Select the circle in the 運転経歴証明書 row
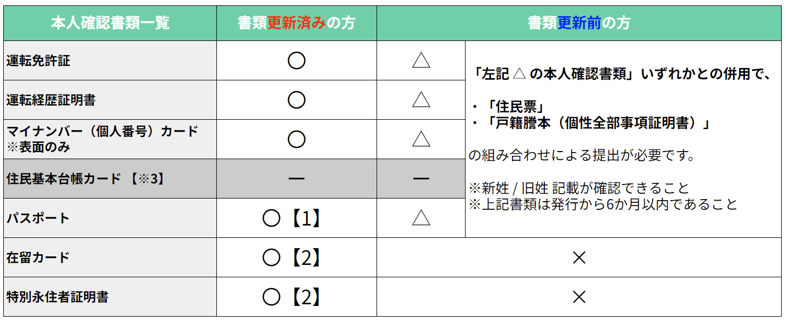Screen dimensions: 786x321 [296, 100]
